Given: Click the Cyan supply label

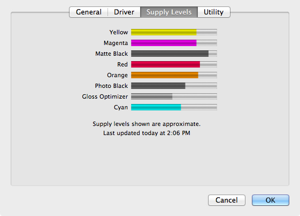Looking at the screenshot, I should (121, 107).
